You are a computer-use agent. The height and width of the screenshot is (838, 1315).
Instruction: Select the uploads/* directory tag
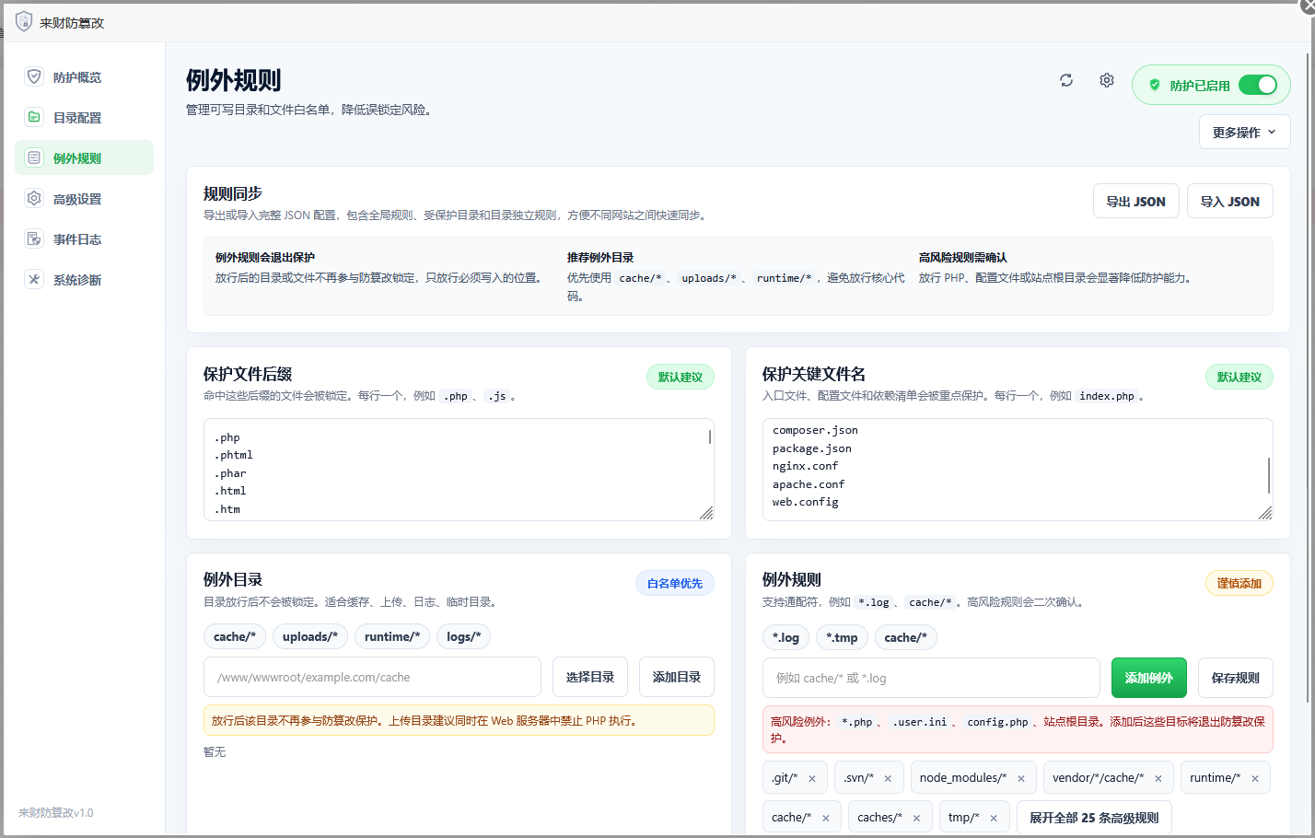310,636
